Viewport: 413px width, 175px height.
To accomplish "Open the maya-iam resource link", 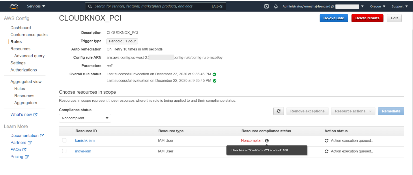I will coord(83,151).
